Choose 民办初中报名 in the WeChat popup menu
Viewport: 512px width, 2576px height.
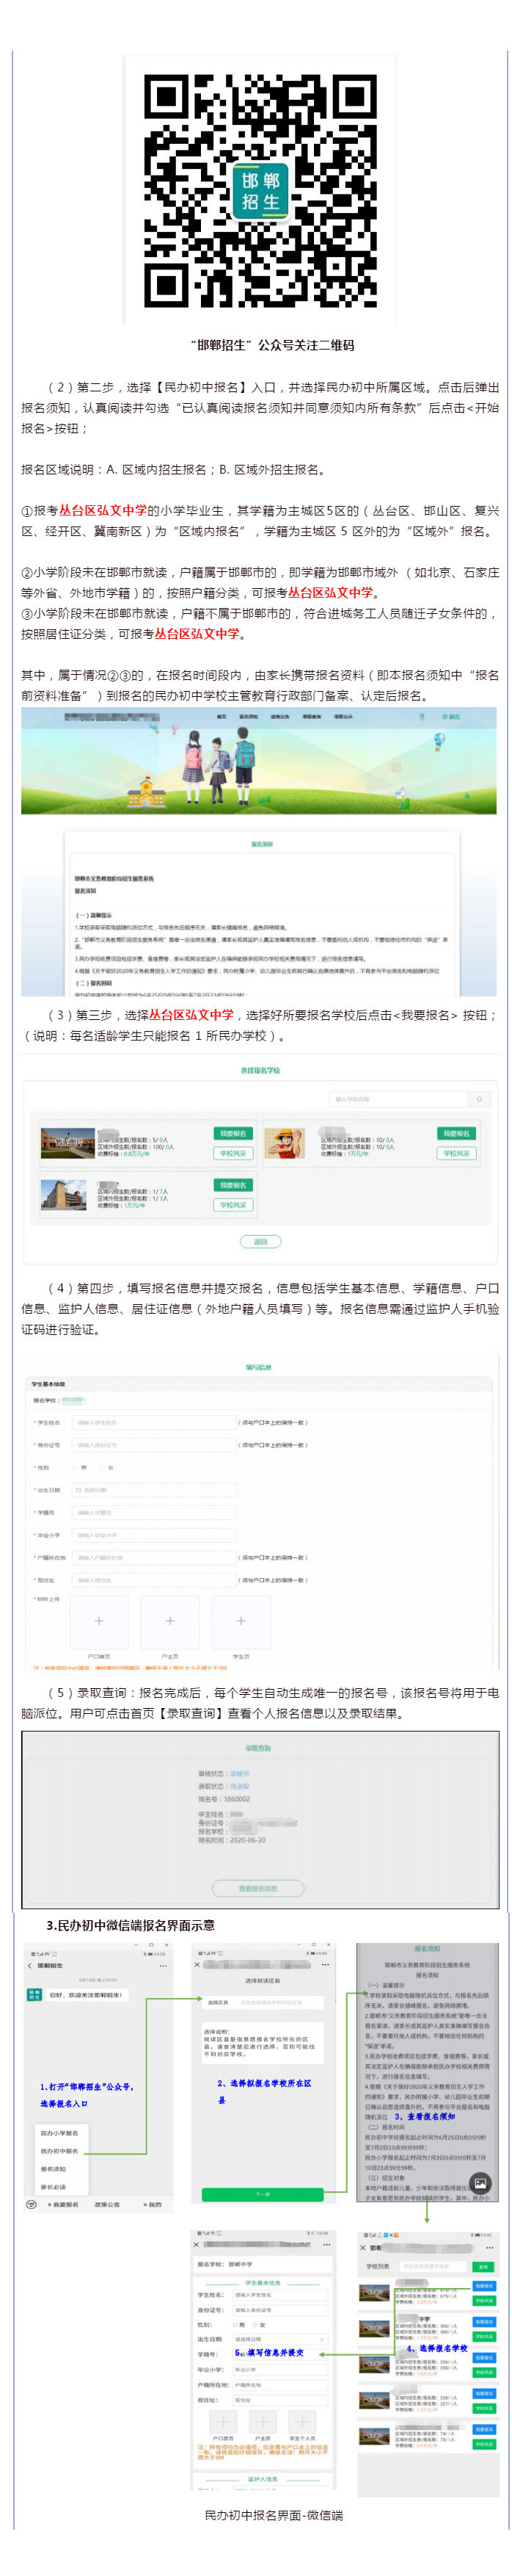tap(60, 2151)
